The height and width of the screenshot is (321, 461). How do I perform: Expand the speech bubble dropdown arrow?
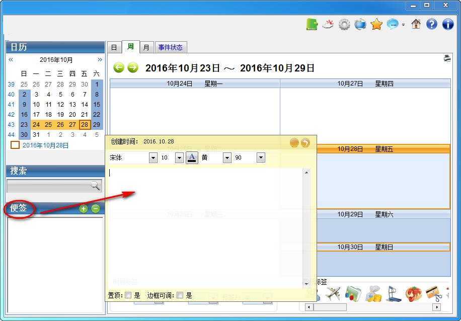404,25
